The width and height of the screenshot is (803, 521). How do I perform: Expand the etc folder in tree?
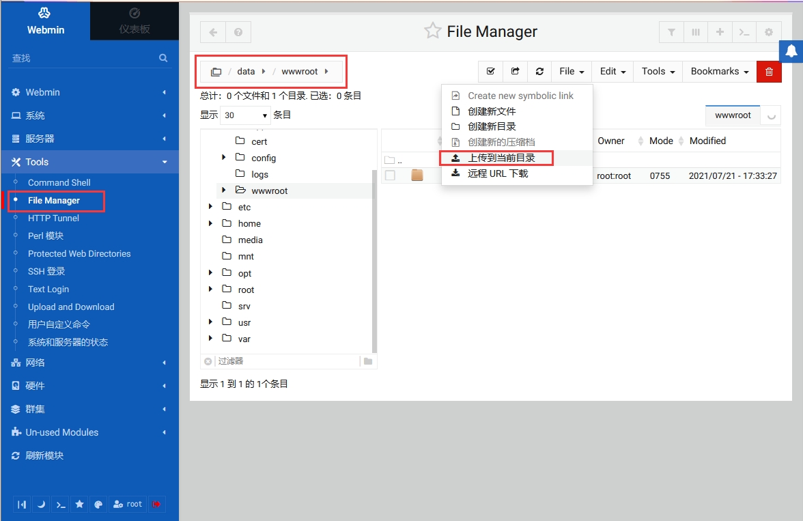point(211,207)
